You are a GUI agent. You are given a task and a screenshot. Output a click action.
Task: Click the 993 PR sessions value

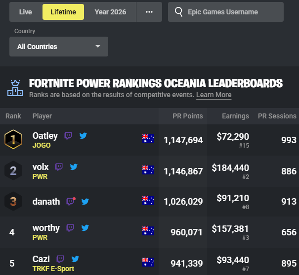pos(289,140)
